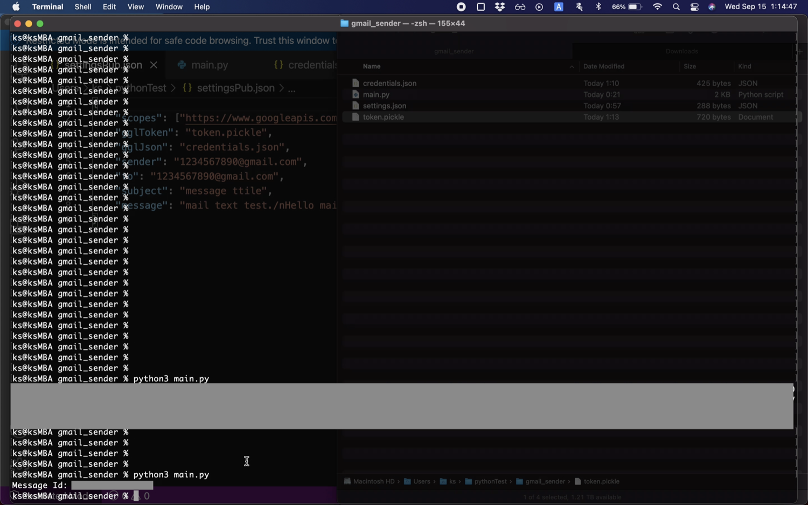Click the main.py Python file icon
This screenshot has height=505, width=808.
point(355,94)
